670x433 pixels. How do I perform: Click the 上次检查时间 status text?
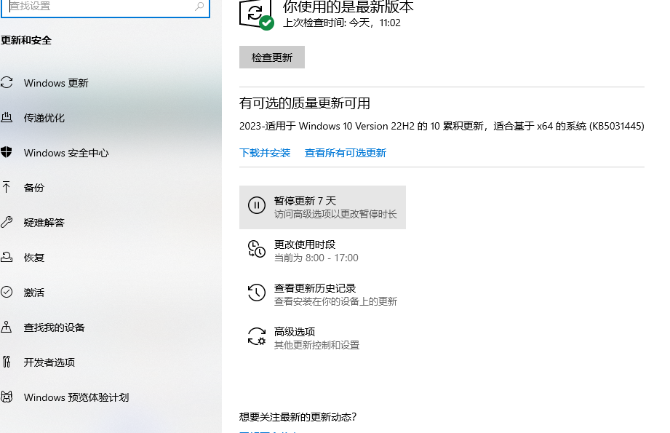click(x=342, y=23)
